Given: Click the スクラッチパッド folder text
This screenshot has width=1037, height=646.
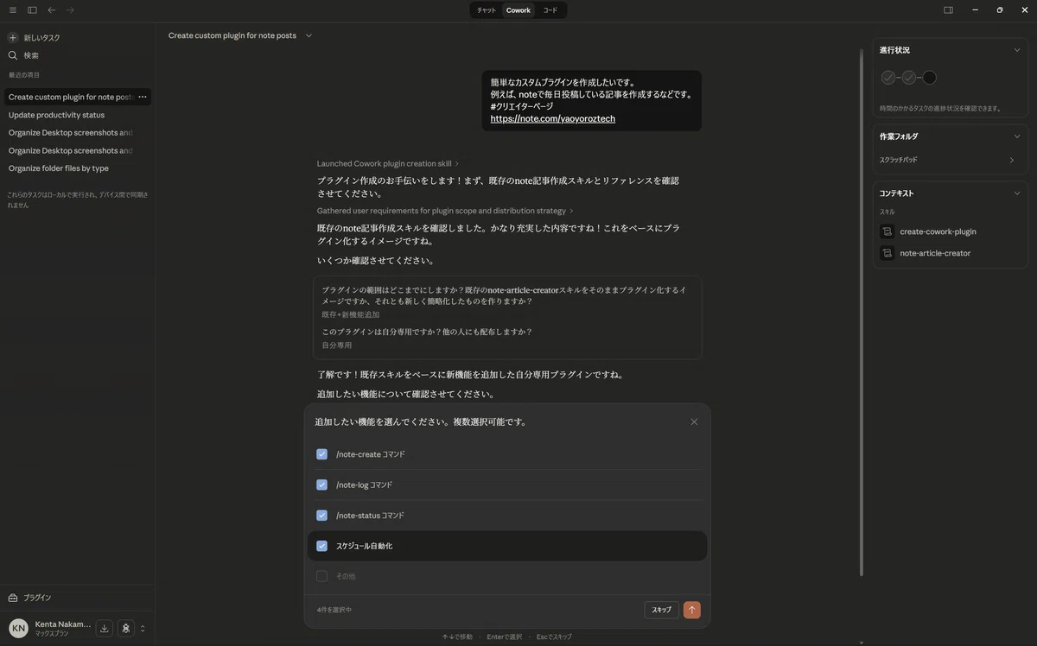Looking at the screenshot, I should point(899,160).
